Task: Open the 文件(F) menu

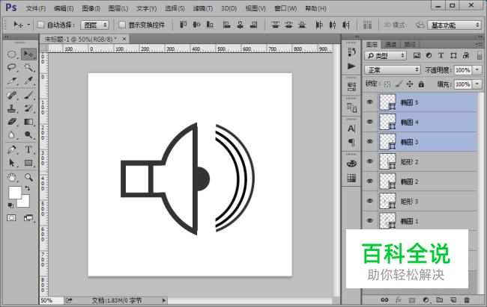Action: (36, 8)
